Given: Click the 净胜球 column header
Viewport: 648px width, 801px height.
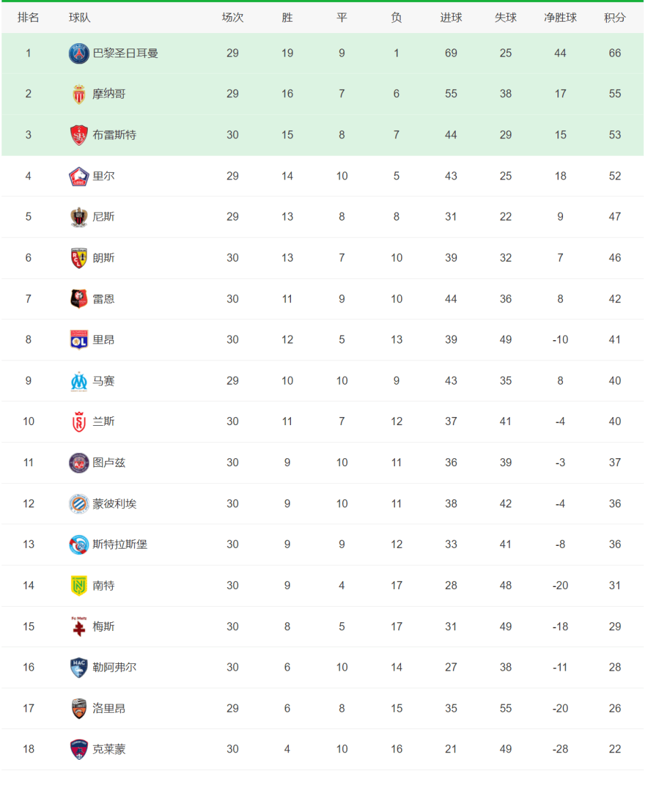Looking at the screenshot, I should (560, 18).
